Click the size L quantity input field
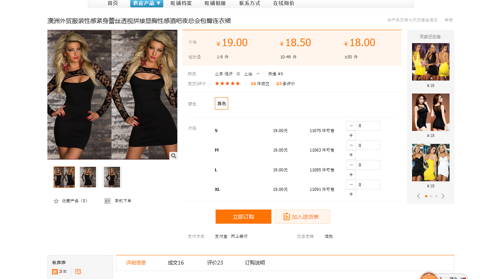The width and height of the screenshot is (482, 279). tap(368, 165)
